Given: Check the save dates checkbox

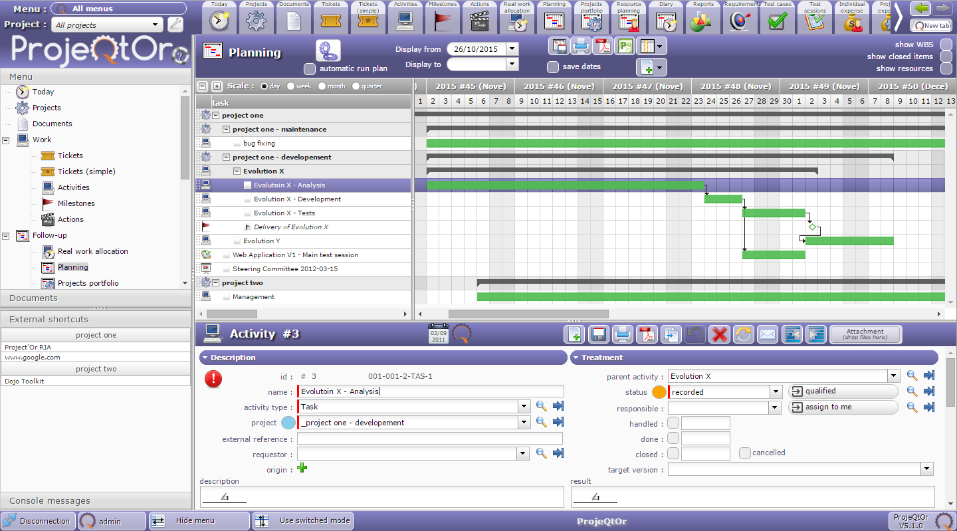Looking at the screenshot, I should (x=553, y=66).
